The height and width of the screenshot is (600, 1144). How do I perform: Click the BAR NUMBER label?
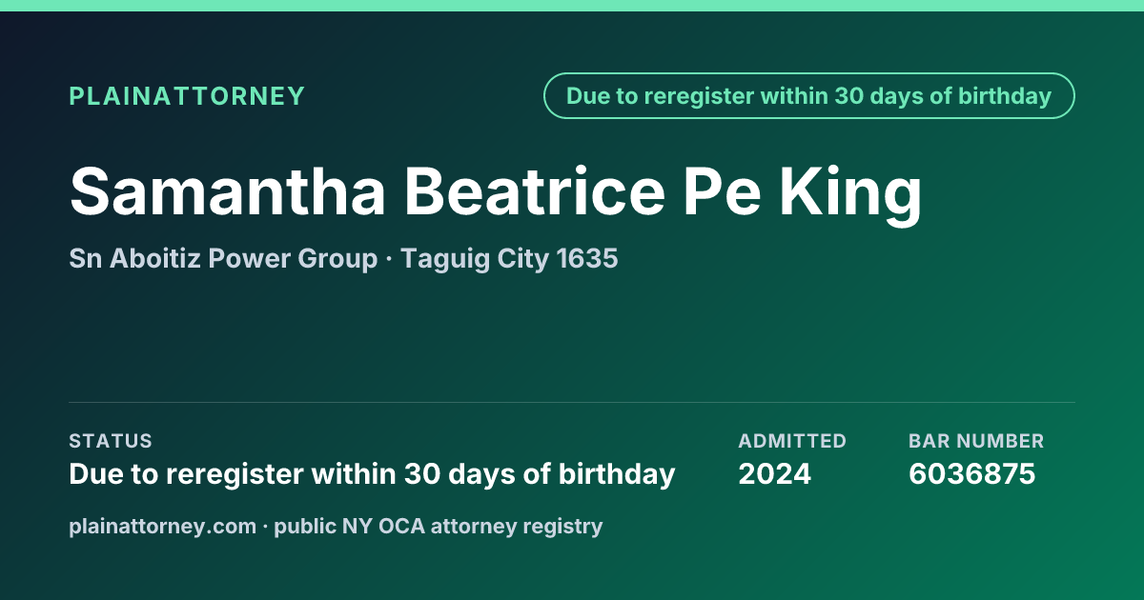[x=976, y=441]
